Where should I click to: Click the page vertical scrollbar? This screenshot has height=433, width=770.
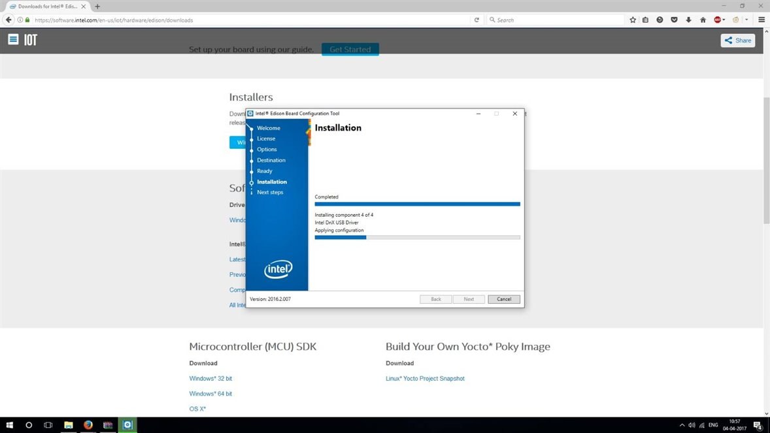pyautogui.click(x=767, y=162)
